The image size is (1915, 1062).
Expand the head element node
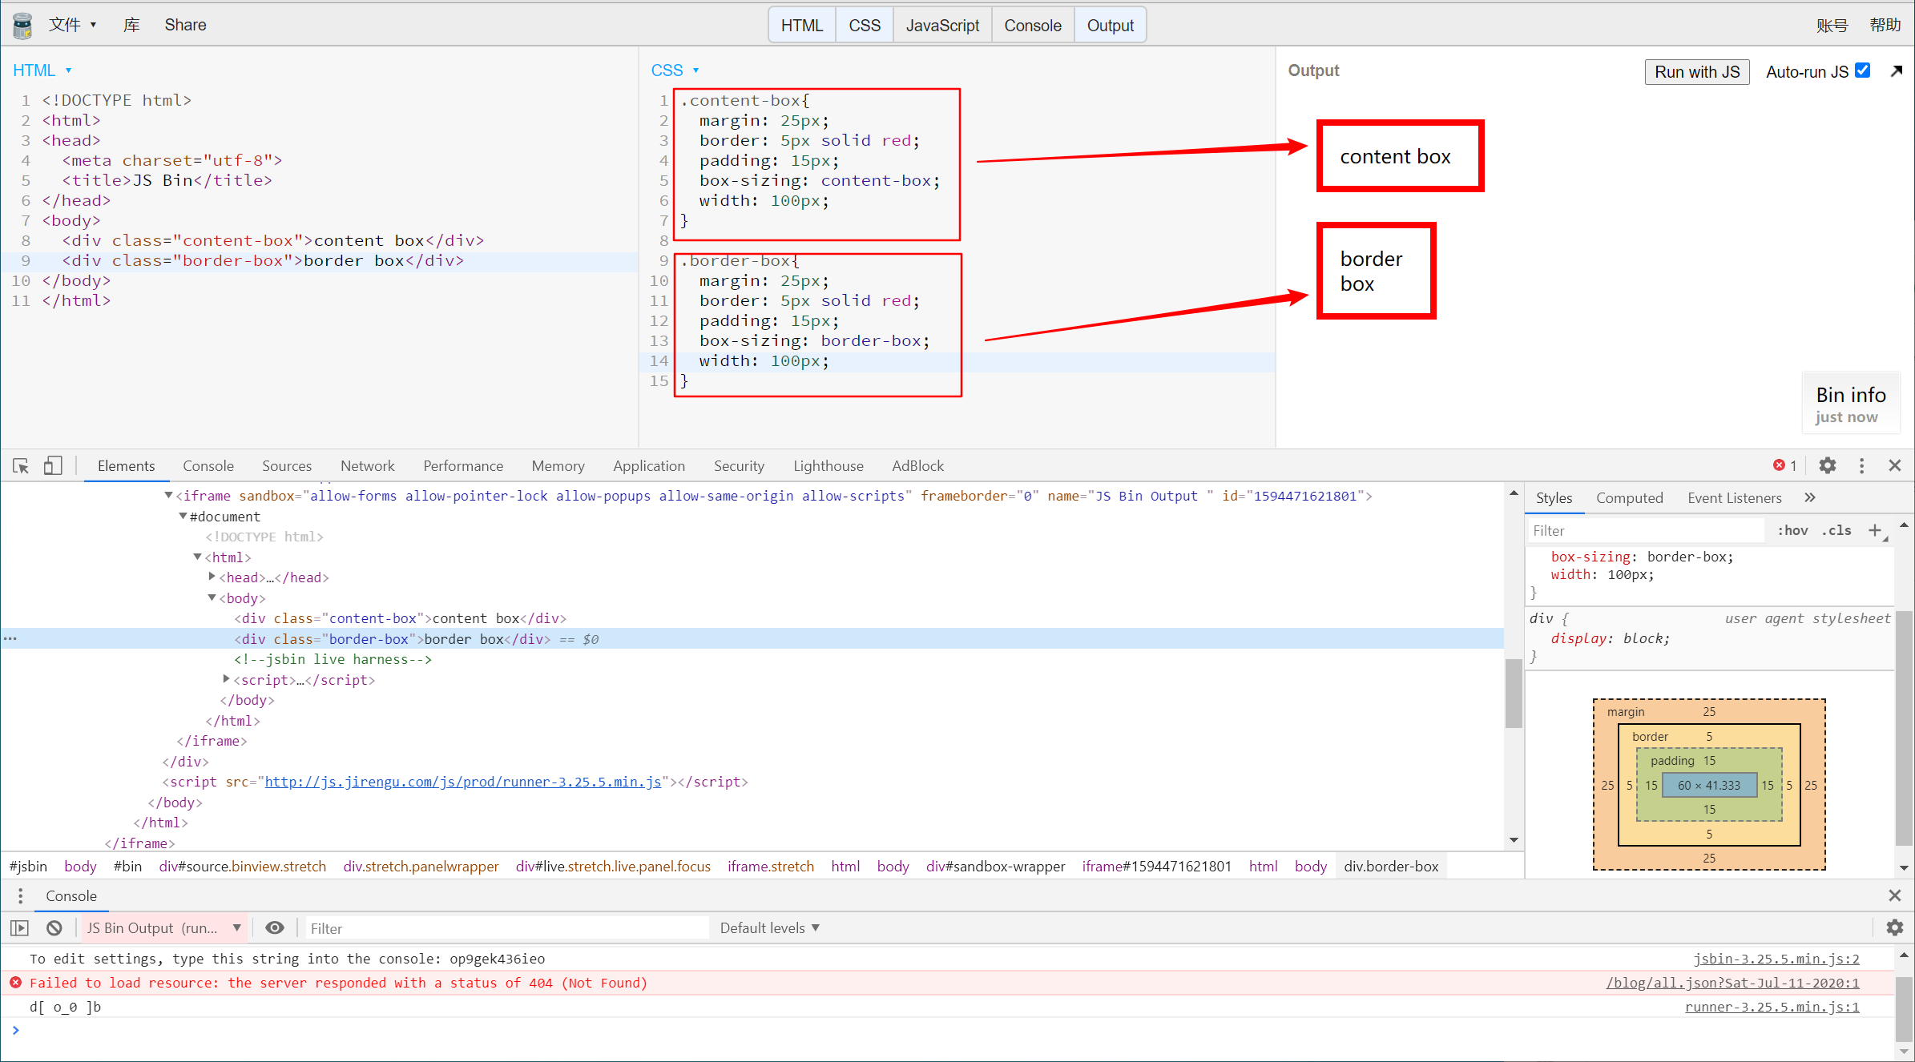212,577
